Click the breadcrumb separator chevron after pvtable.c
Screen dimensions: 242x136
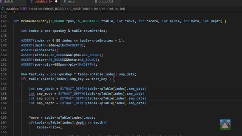point(21,9)
